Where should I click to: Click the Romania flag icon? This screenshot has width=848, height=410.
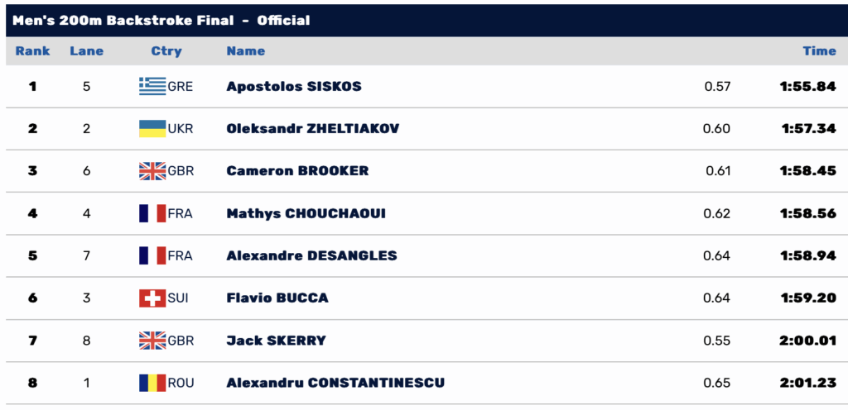click(152, 383)
